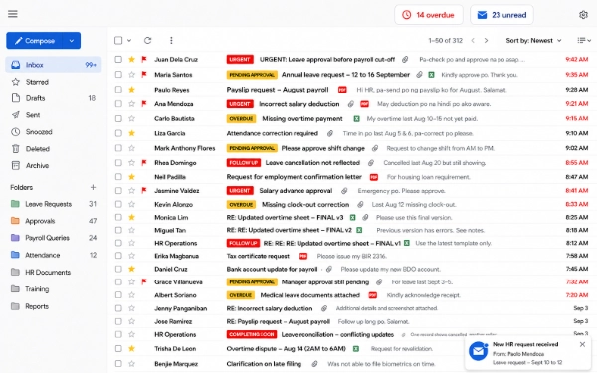The height and width of the screenshot is (373, 597).
Task: Open the Snoozed folder
Action: 54,132
